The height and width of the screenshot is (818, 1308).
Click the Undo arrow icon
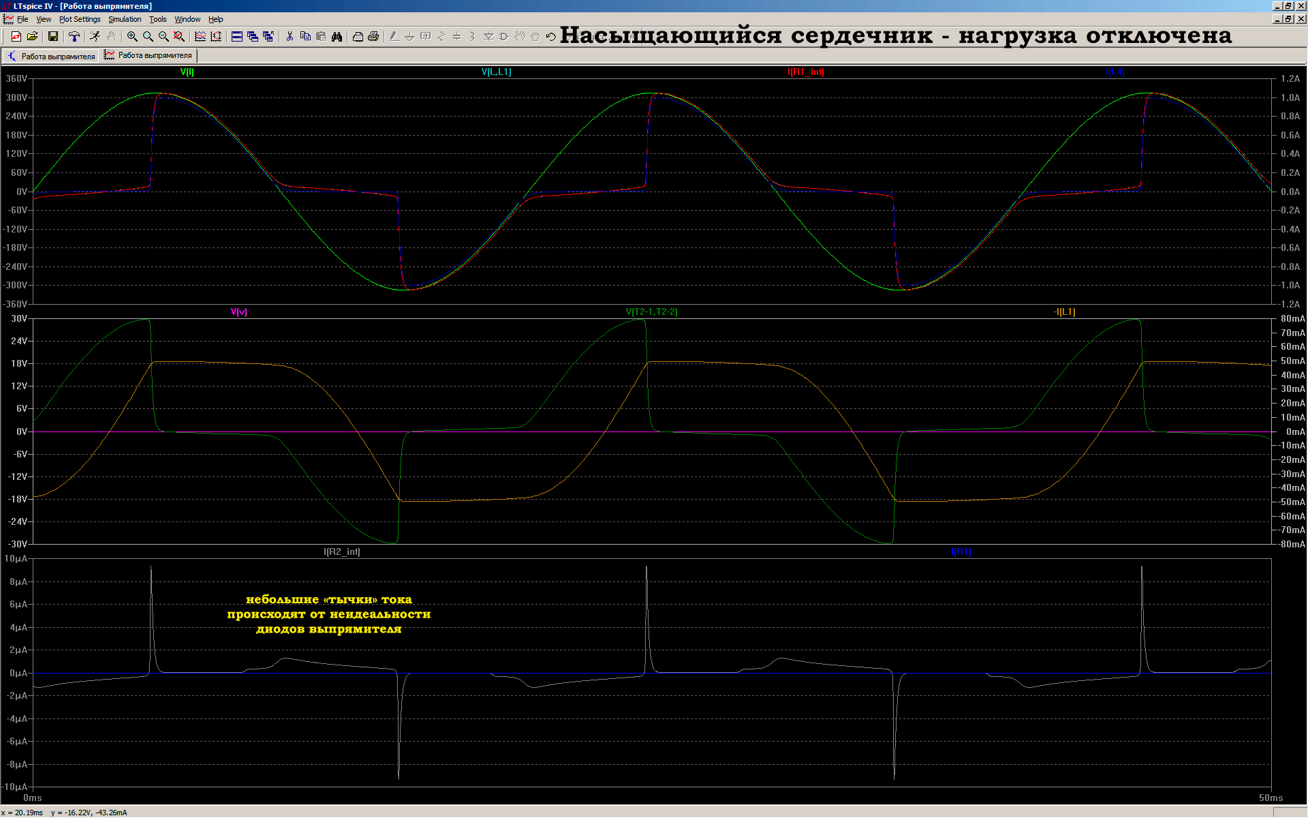(x=551, y=37)
